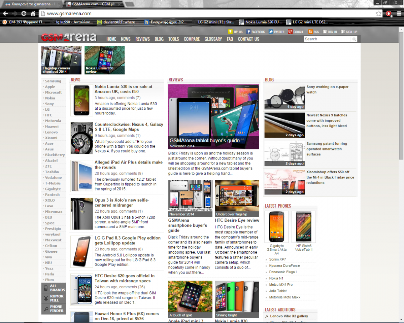Open the Chrome hamburger menu
Viewport: 404px width, 323px height.
pos(399,13)
